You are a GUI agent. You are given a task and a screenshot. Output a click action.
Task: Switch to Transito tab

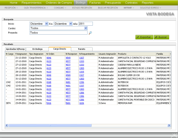(82, 49)
